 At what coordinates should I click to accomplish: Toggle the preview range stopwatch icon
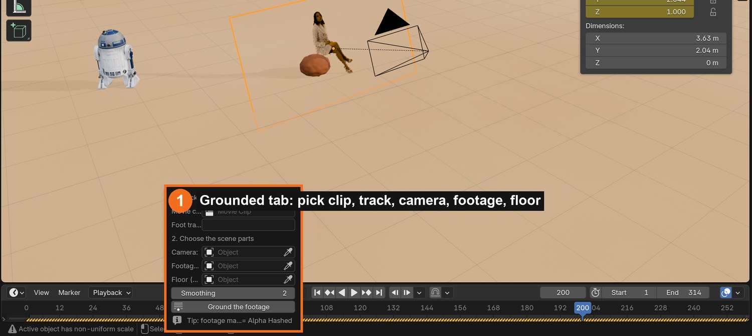point(596,292)
